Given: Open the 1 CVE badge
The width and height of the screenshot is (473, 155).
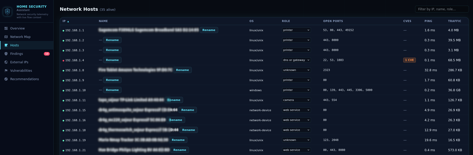Looking at the screenshot, I should tap(409, 60).
